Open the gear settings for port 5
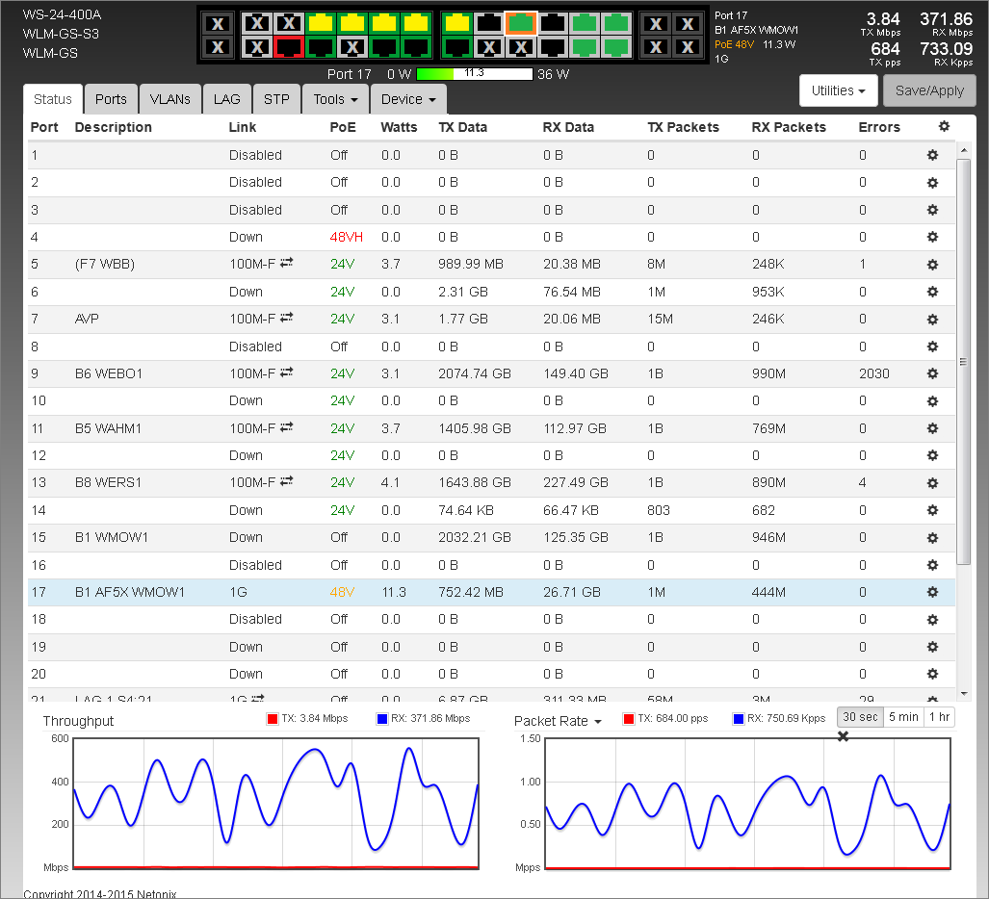989x899 pixels. [932, 265]
